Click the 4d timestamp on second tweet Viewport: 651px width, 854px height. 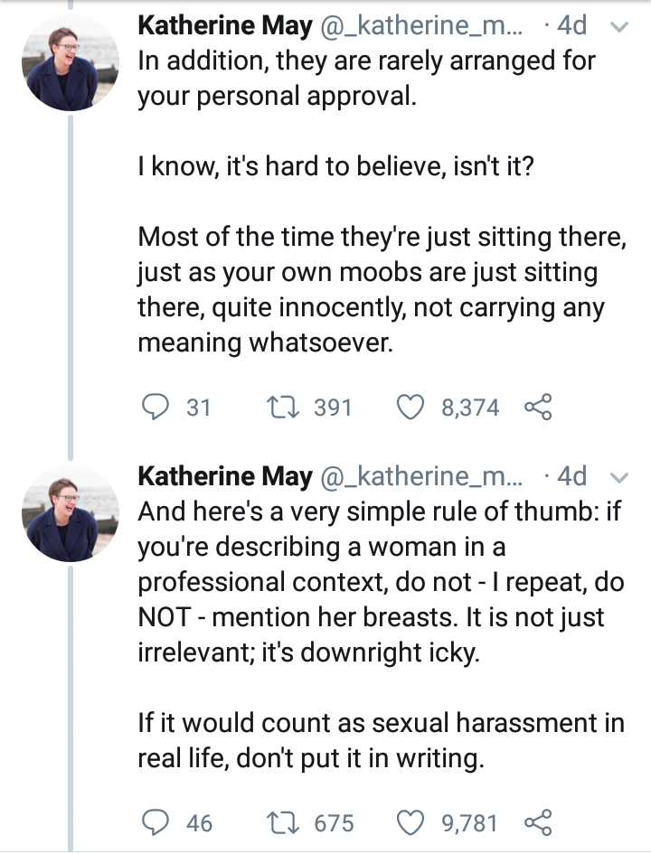(x=571, y=476)
